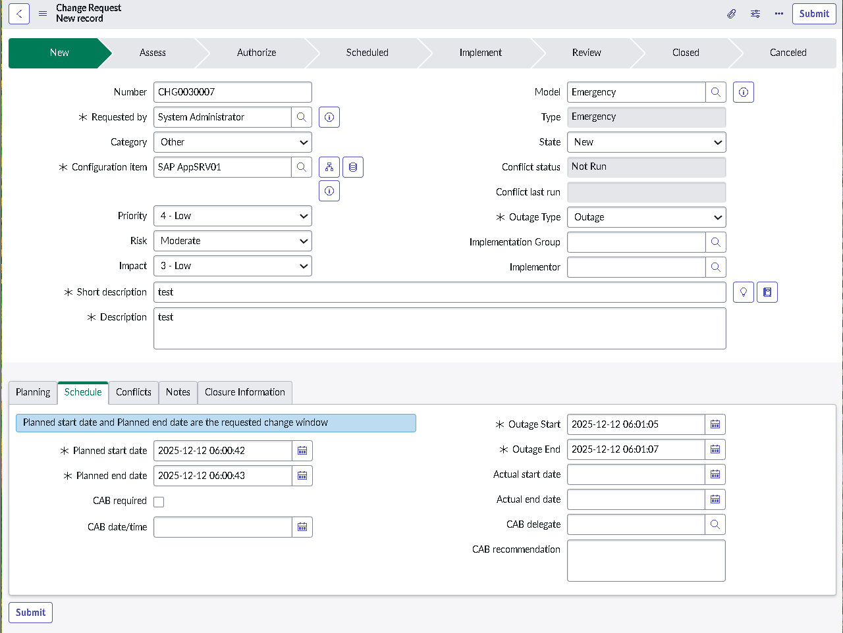Open the calendar picker for Planned start date
The width and height of the screenshot is (843, 633).
[x=302, y=451]
